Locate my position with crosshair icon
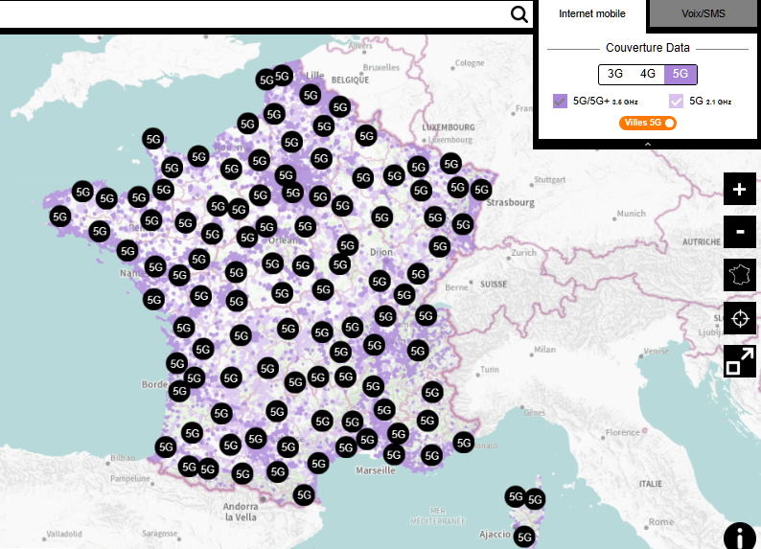The height and width of the screenshot is (549, 761). click(739, 317)
